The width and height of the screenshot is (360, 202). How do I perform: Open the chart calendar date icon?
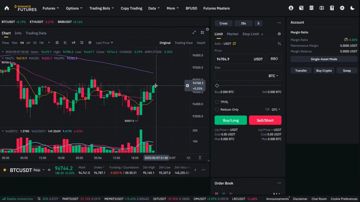point(57,43)
